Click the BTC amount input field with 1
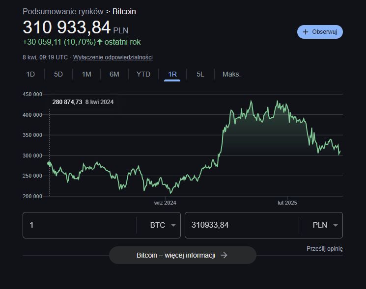 80,225
